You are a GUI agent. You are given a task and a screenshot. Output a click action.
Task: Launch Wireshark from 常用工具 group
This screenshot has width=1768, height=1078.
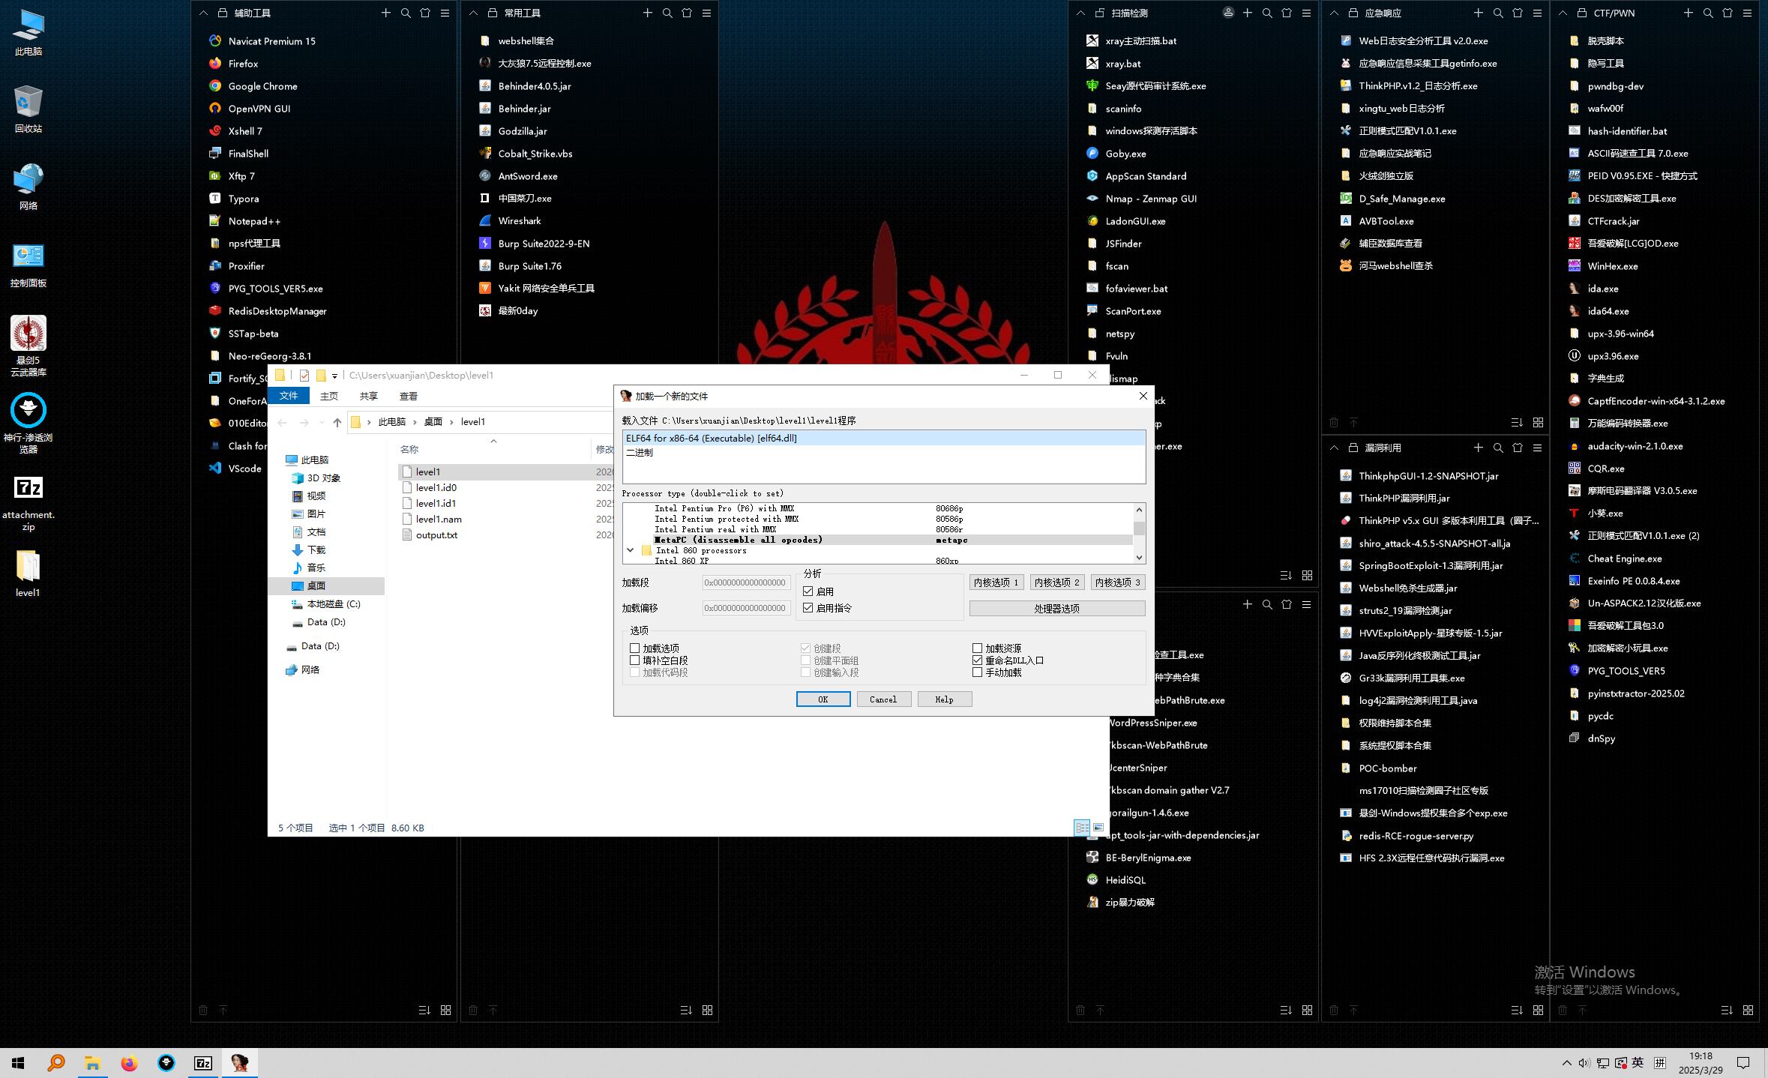520,220
